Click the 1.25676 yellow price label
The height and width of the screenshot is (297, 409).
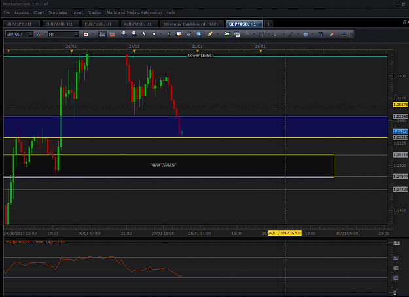click(400, 105)
